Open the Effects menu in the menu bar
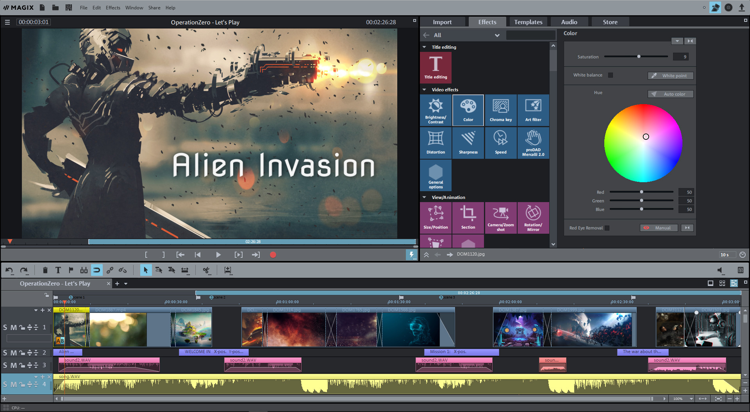Image resolution: width=750 pixels, height=412 pixels. point(112,7)
